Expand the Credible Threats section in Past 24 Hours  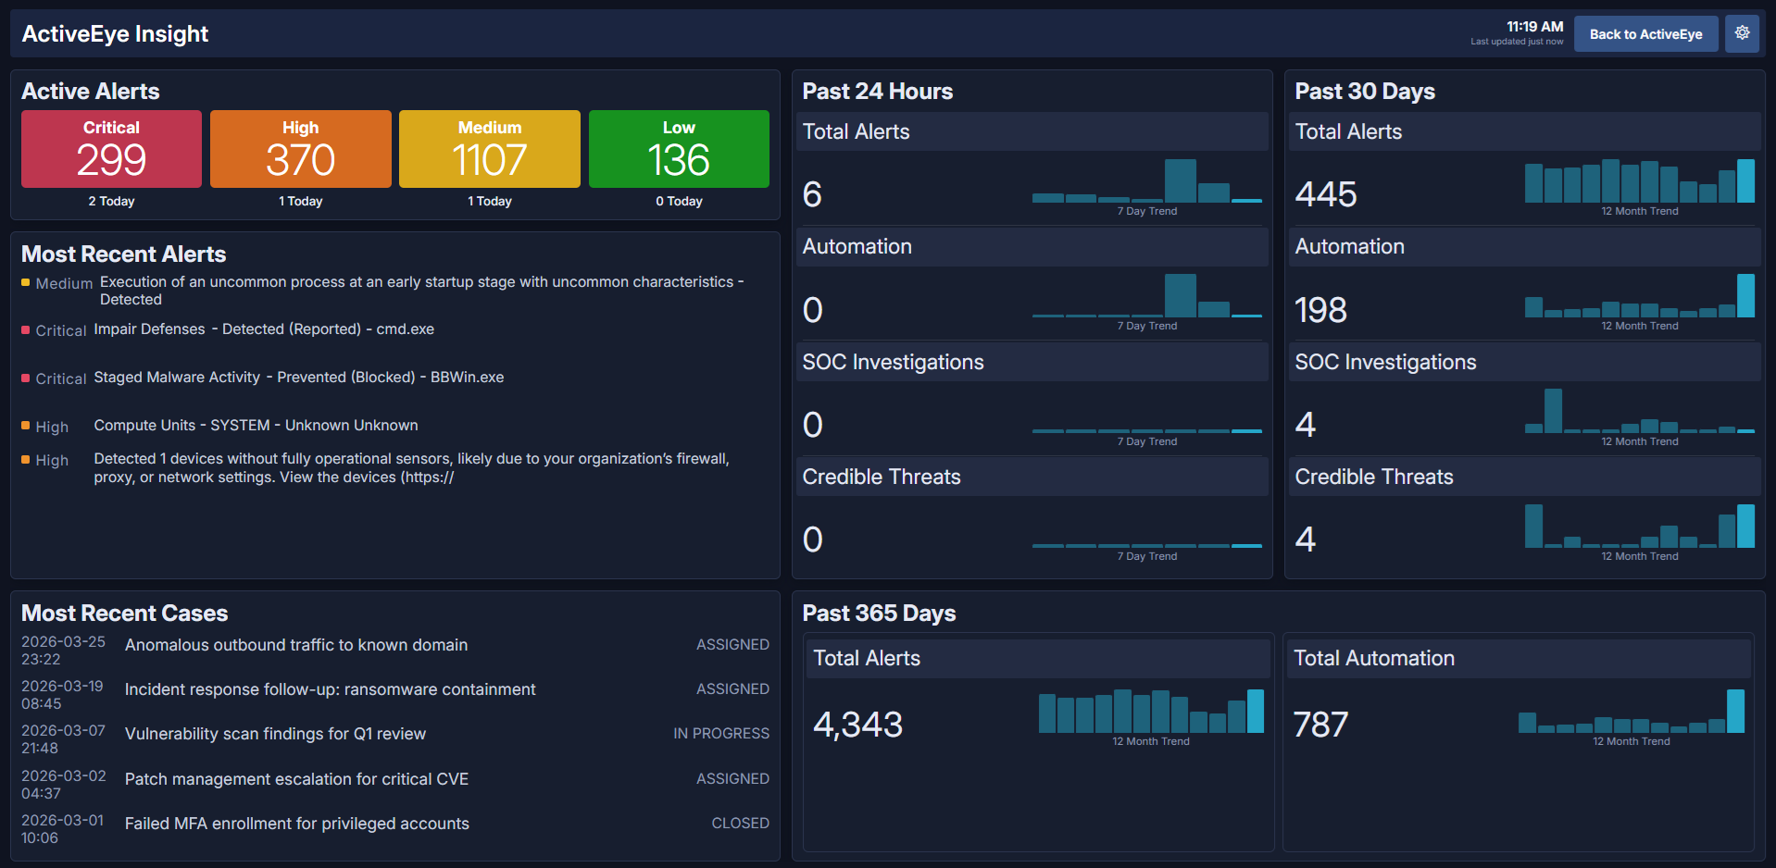point(1031,477)
